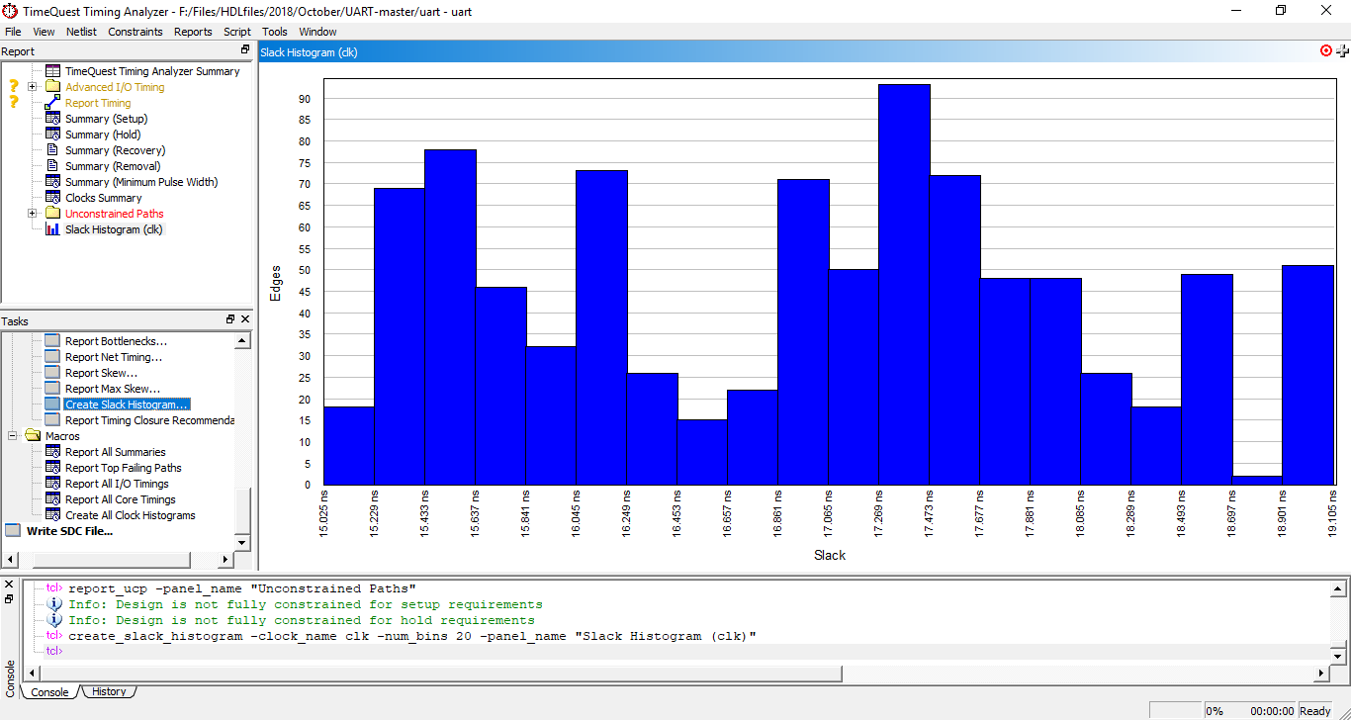Click the Unconstrained Paths folder icon
This screenshot has width=1351, height=720.
53,214
